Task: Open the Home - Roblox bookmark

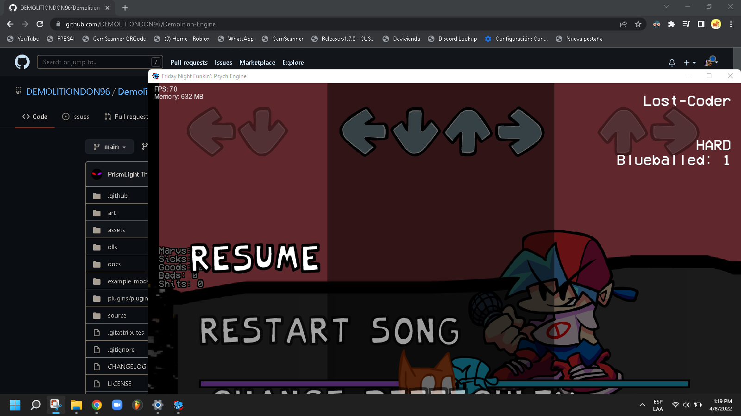Action: (182, 39)
